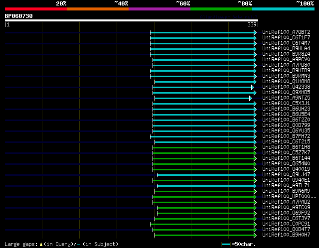Click start tick of UniRef100_Q1H8M8 alignment

[x=155, y=82]
